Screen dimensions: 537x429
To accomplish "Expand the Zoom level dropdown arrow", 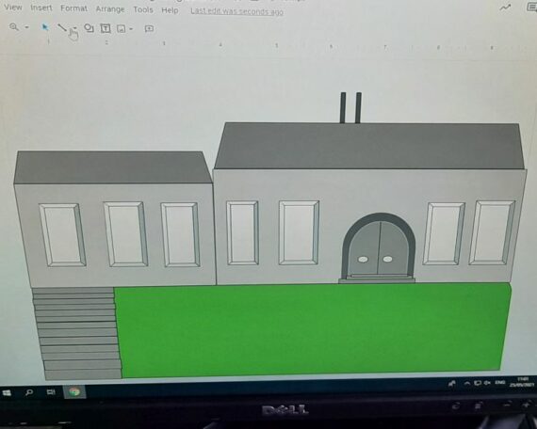I will tap(26, 27).
